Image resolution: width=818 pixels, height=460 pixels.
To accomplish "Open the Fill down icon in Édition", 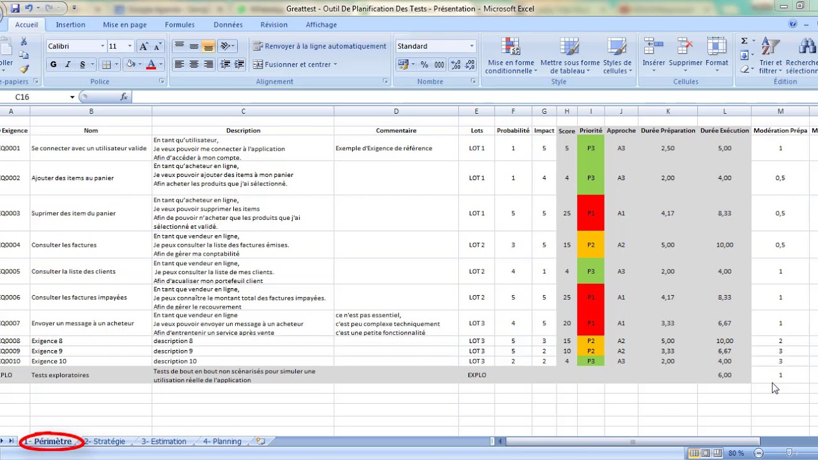I will pos(745,55).
